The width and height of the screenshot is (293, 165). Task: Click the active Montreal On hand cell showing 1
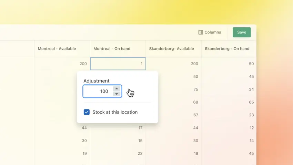118,64
